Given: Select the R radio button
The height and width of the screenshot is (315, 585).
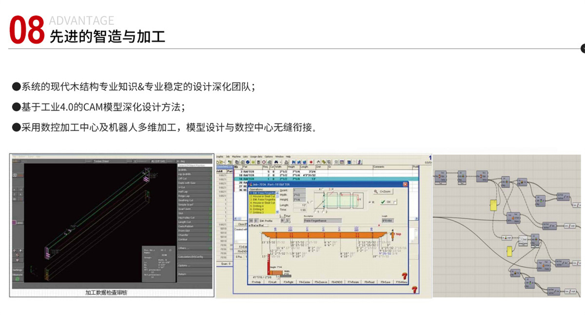Looking at the screenshot, I should pos(370,202).
